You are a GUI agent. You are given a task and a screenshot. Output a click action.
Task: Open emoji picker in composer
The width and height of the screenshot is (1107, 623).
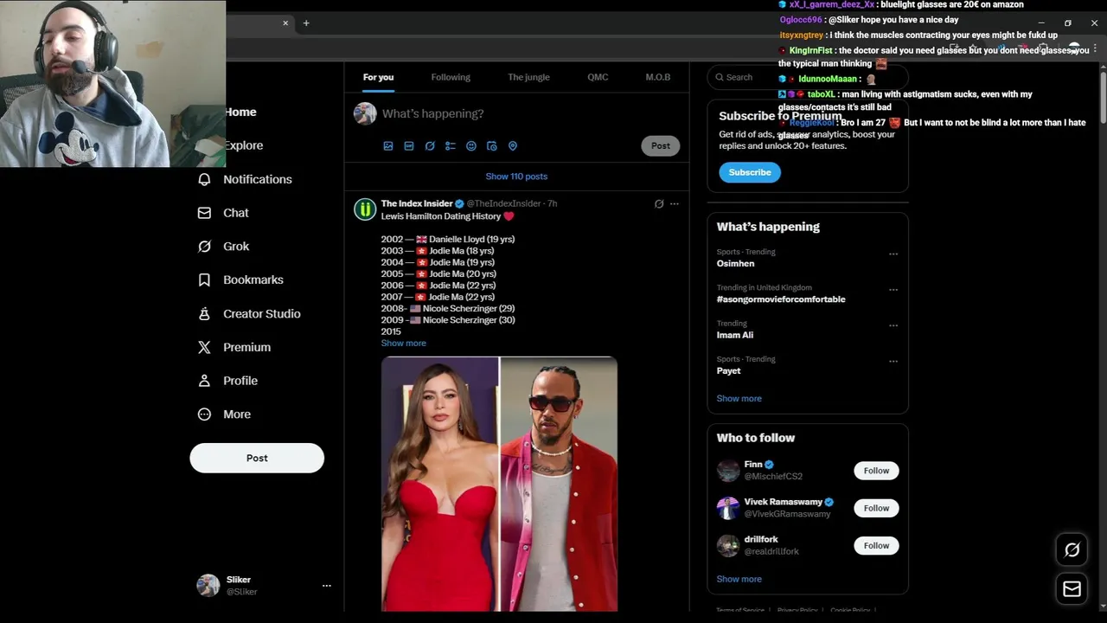[471, 146]
